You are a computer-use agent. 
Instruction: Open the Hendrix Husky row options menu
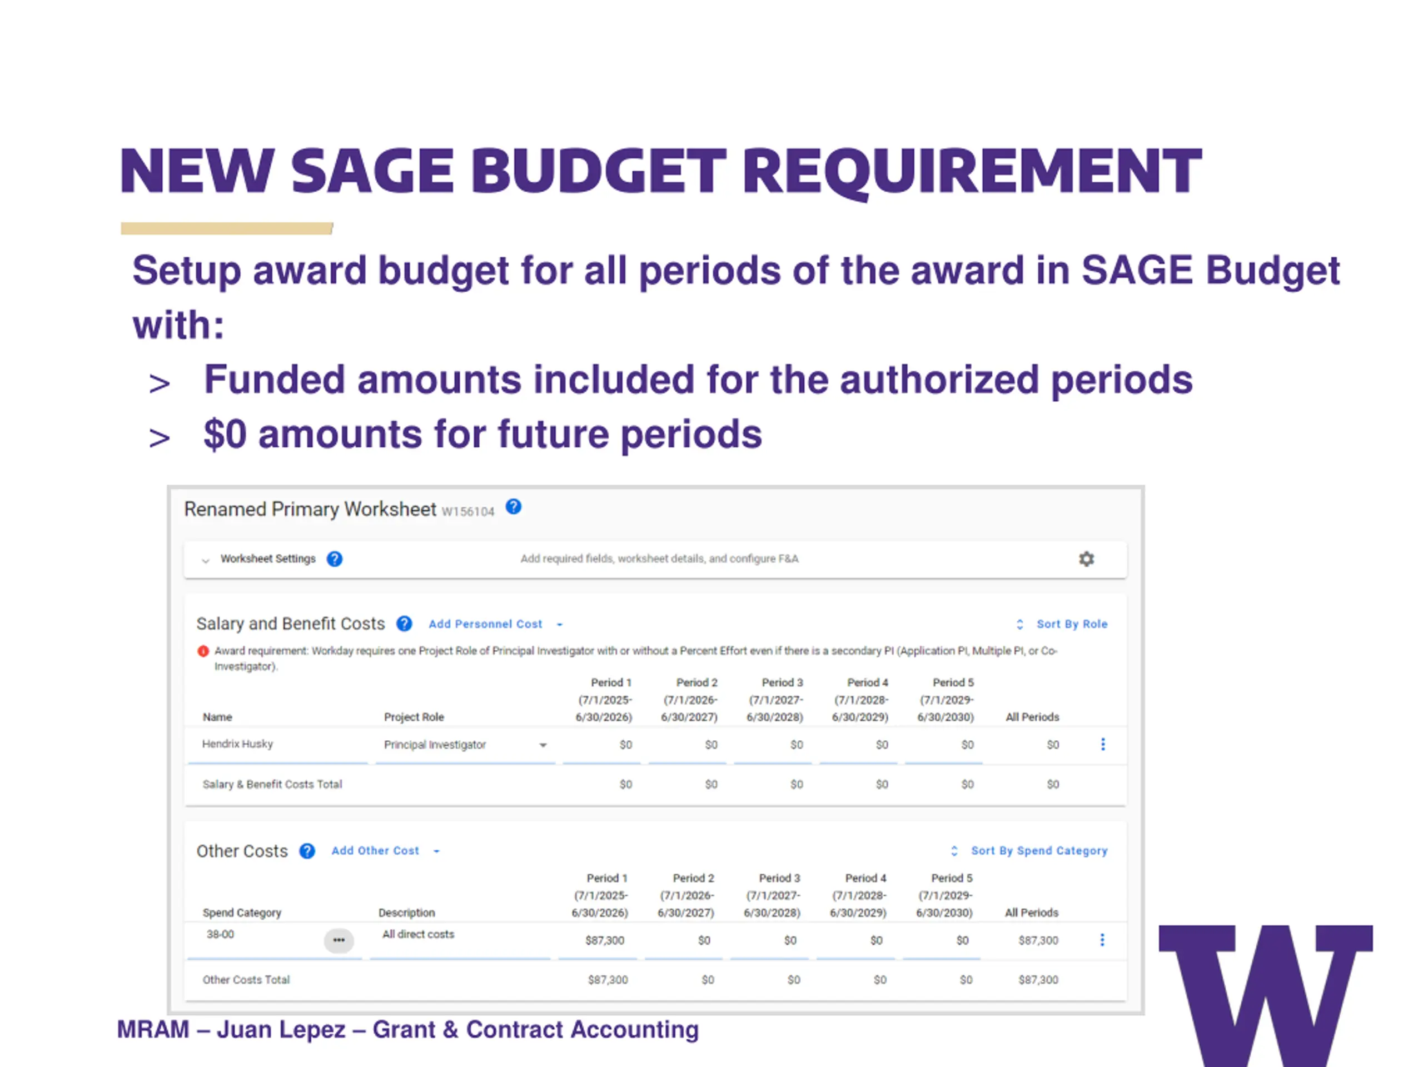[x=1103, y=744]
